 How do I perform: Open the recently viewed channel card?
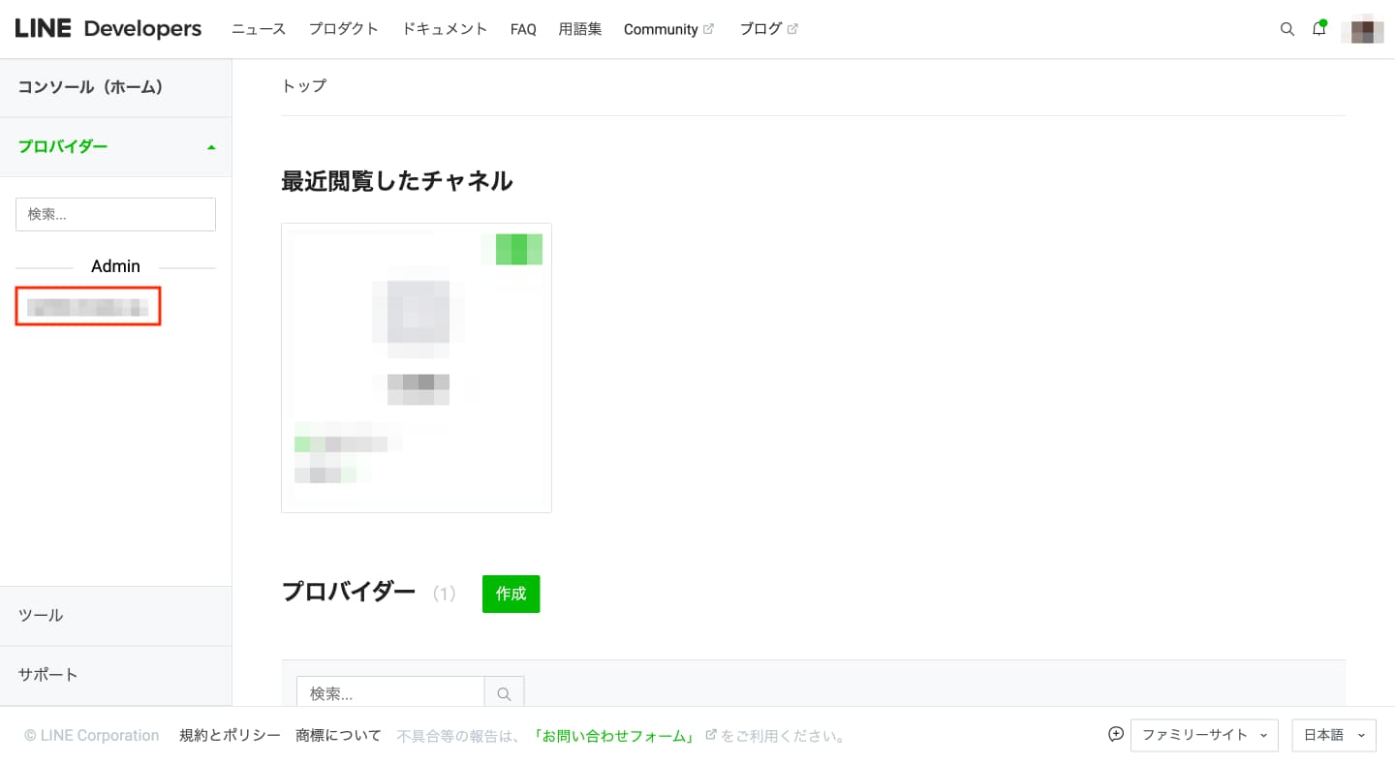[417, 368]
